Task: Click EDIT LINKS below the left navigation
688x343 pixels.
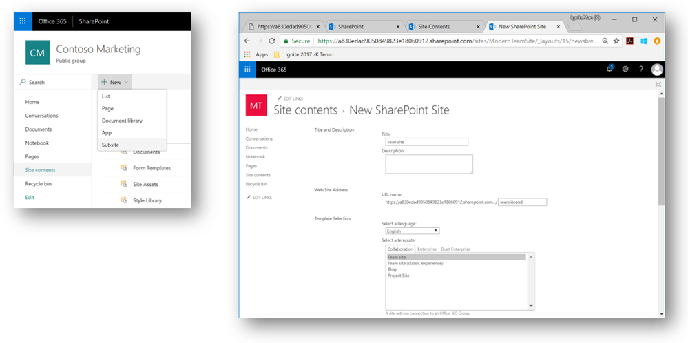Action: [x=259, y=198]
